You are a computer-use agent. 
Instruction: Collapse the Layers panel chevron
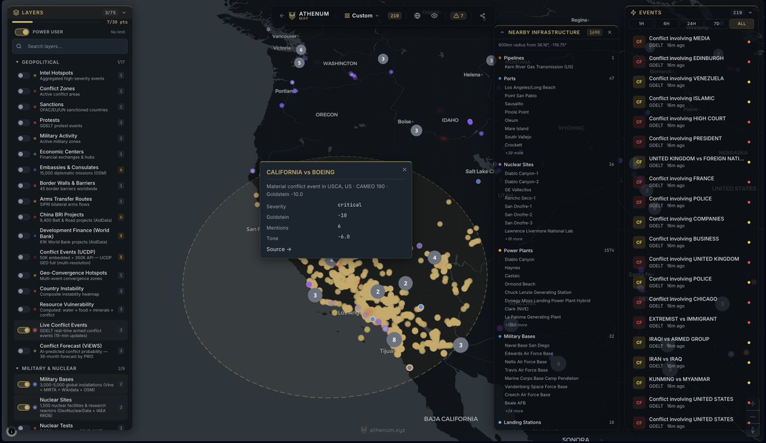coord(124,12)
